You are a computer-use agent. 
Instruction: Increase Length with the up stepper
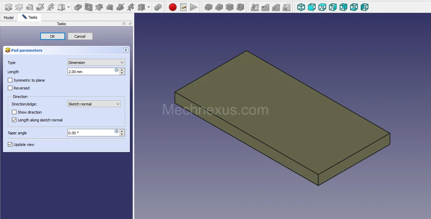tap(122, 70)
